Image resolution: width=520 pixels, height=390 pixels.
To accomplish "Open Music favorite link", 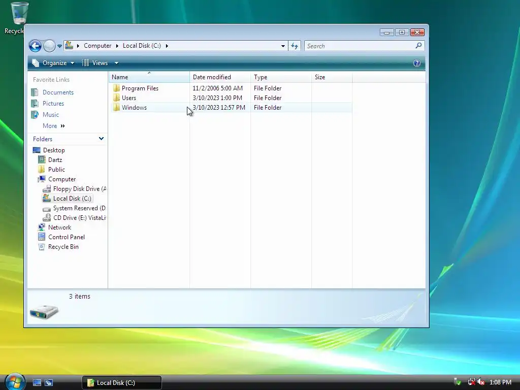I will click(x=50, y=115).
